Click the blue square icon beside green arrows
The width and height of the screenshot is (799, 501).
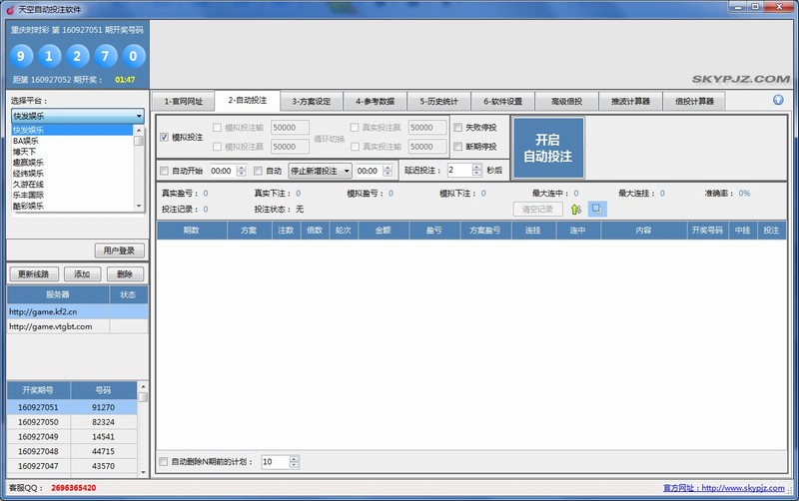click(x=595, y=209)
